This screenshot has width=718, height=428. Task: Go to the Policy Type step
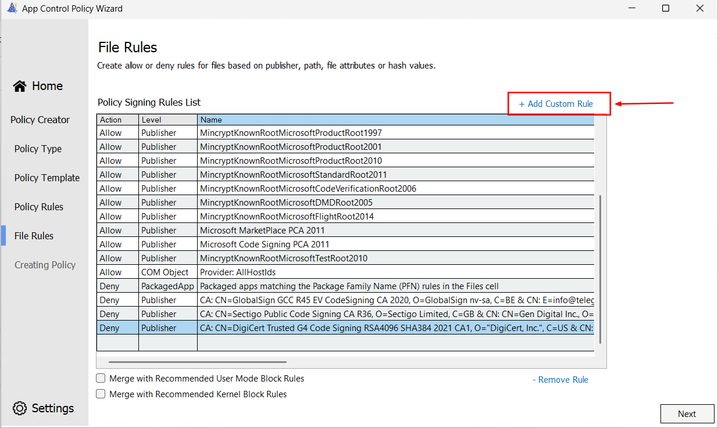coord(38,149)
